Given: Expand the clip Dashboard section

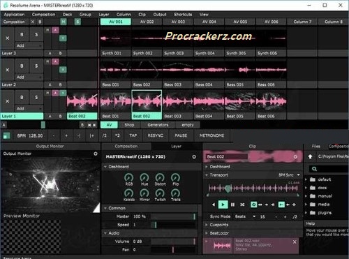Looking at the screenshot, I should tap(207, 167).
